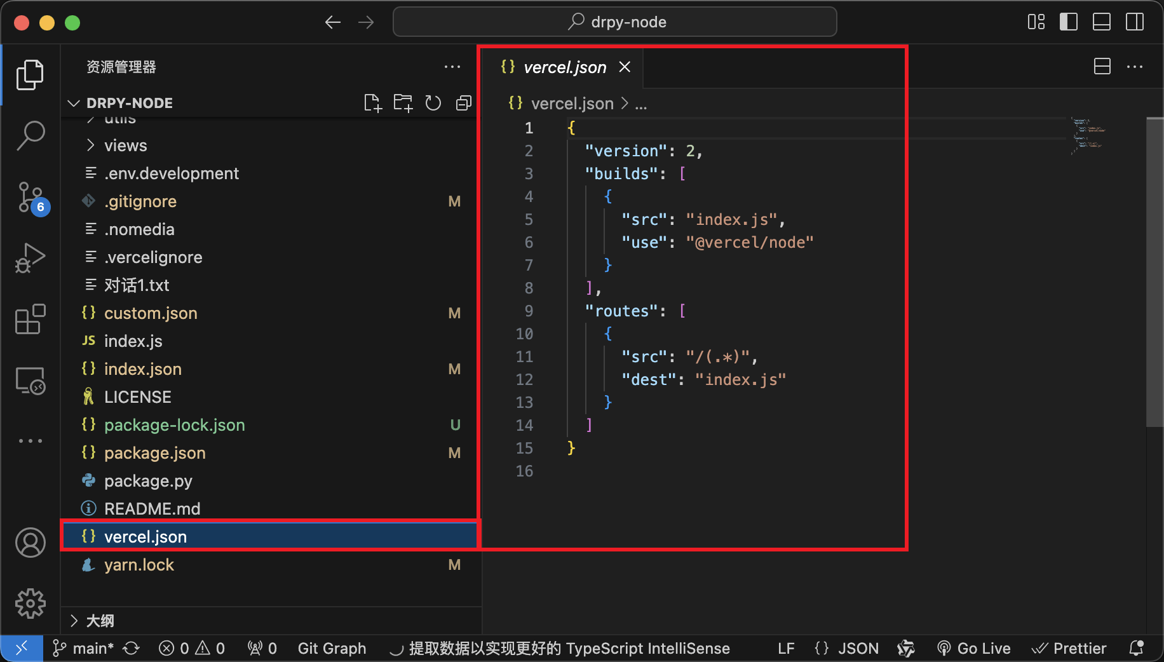Image resolution: width=1164 pixels, height=662 pixels.
Task: Collapse all folders in Explorer
Action: (464, 103)
